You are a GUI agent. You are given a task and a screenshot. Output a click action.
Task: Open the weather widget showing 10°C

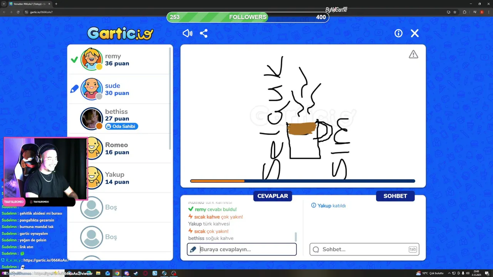click(x=429, y=273)
